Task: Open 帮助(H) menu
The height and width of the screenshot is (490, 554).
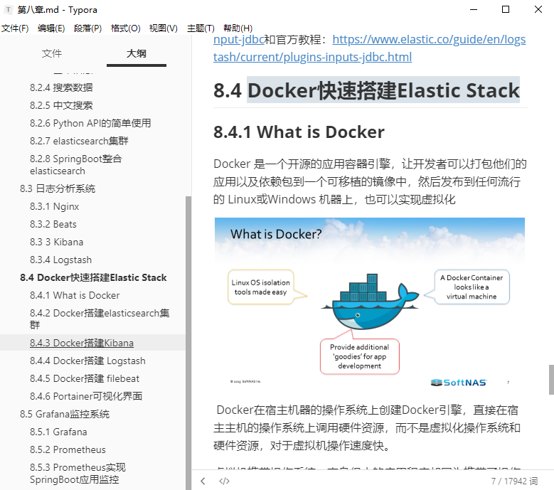Action: tap(238, 28)
